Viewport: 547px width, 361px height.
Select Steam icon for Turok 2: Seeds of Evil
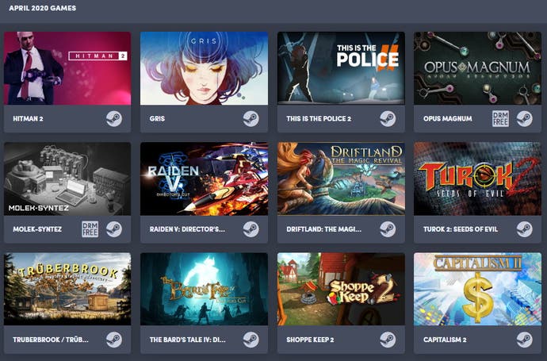point(524,229)
